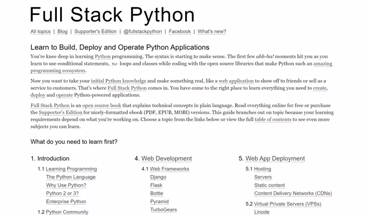The width and height of the screenshot is (365, 215).
Task: Open the Bottle page
Action: [157, 193]
